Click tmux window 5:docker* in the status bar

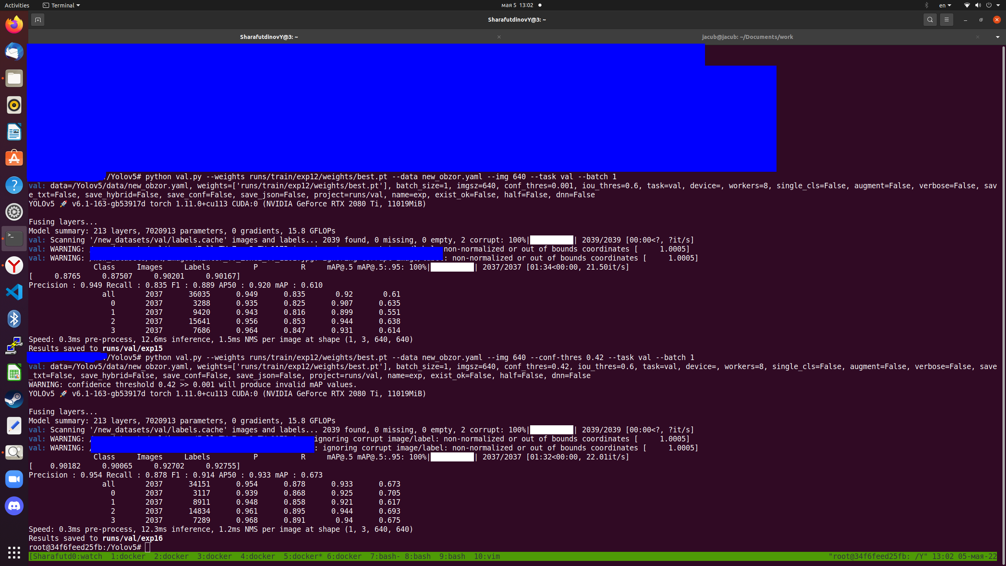(x=303, y=557)
